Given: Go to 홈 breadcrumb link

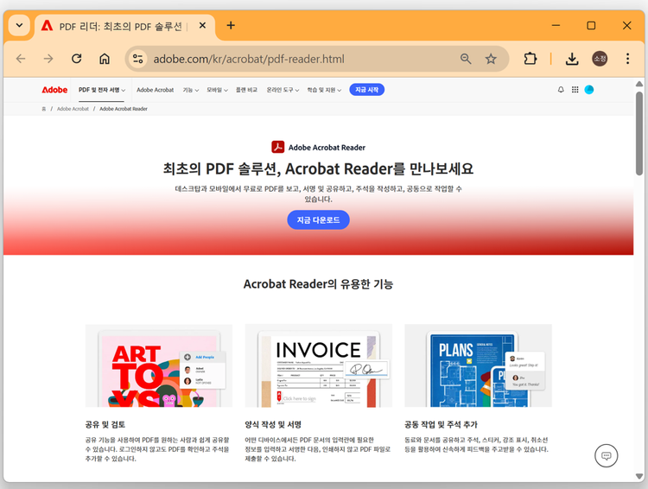Looking at the screenshot, I should [x=44, y=109].
